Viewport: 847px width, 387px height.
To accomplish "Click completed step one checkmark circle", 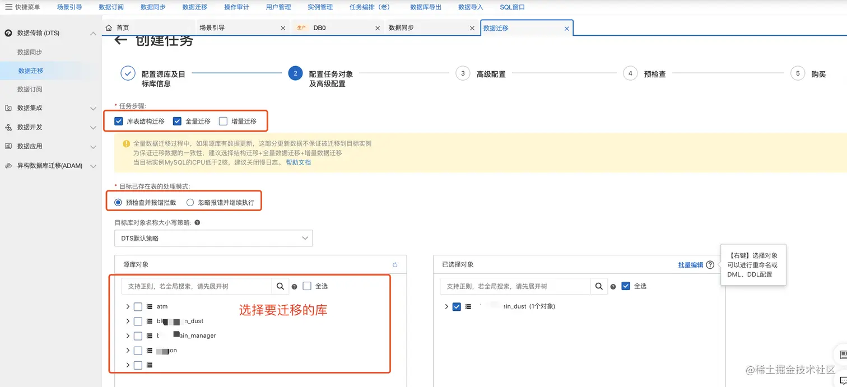I will [128, 73].
